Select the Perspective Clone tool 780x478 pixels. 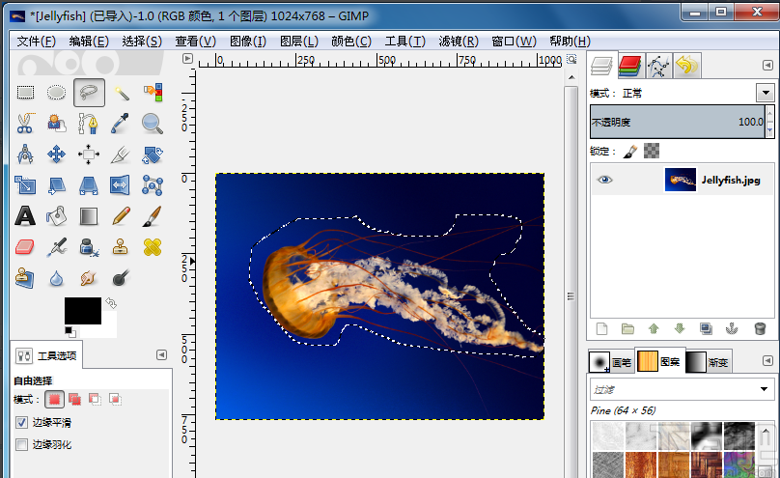pos(25,277)
